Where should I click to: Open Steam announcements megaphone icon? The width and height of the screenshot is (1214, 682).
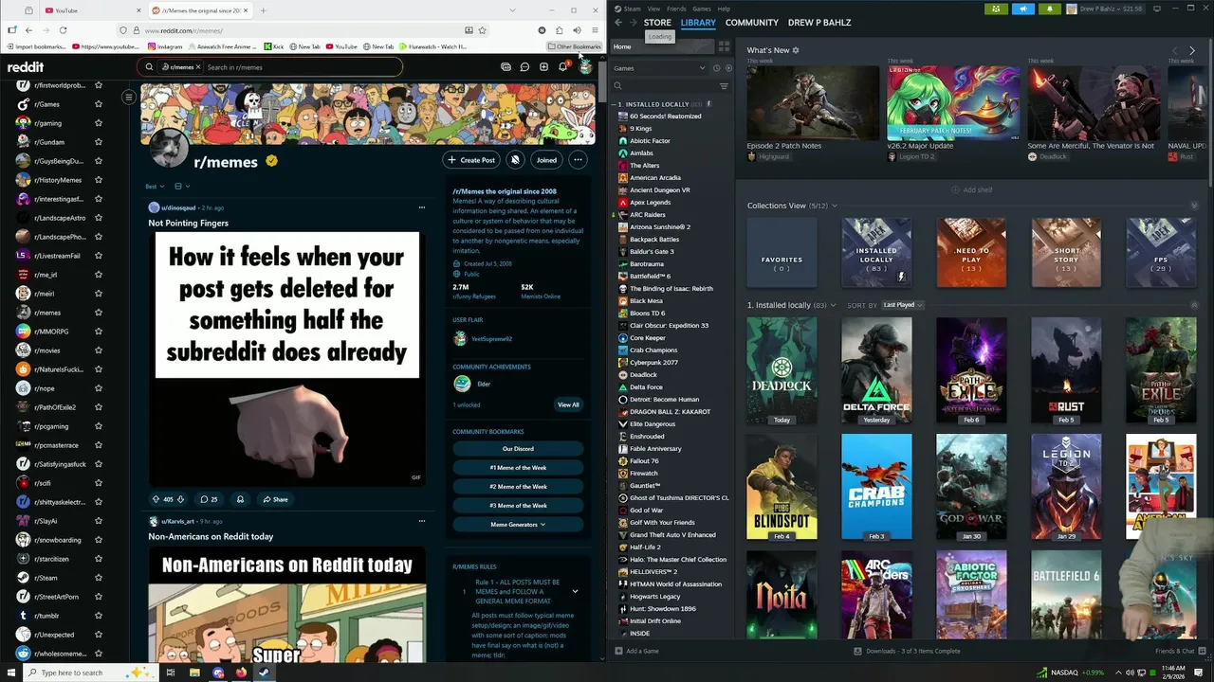tap(1022, 9)
